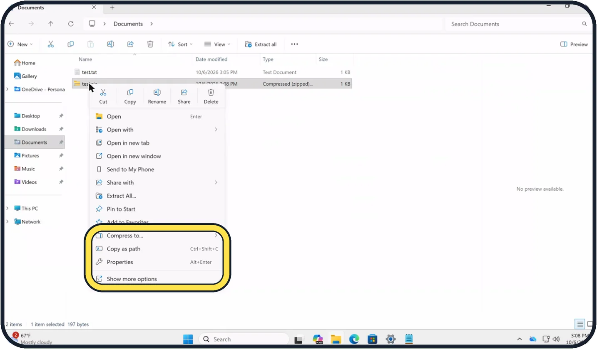Switch to details view icon in the status bar
Image resolution: width=597 pixels, height=349 pixels.
click(x=580, y=324)
